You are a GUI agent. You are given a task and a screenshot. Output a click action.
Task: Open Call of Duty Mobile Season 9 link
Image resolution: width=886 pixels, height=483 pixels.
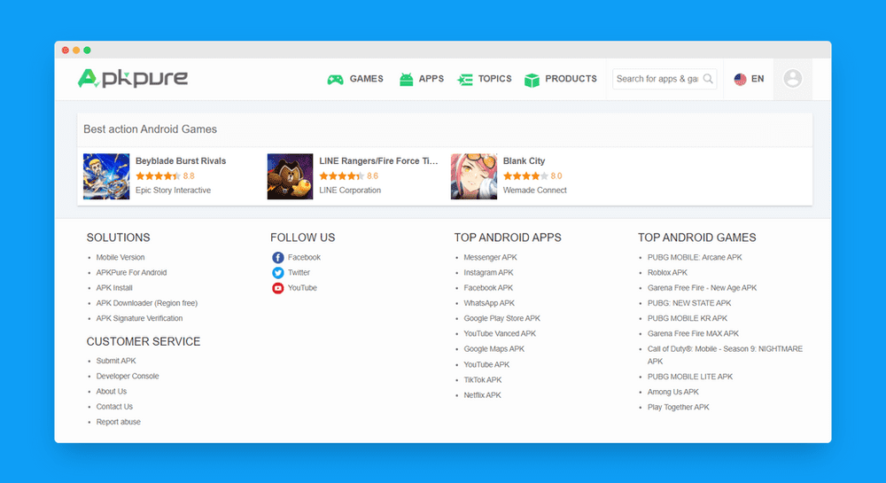725,354
